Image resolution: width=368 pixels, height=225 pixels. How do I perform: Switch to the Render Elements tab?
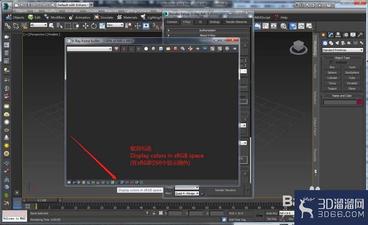tap(236, 22)
